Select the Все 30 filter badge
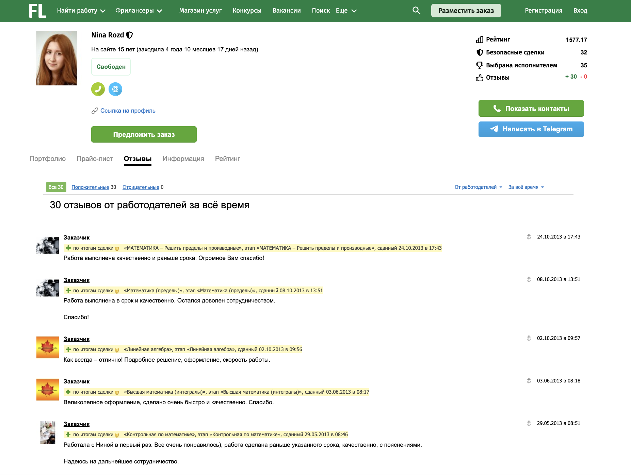The height and width of the screenshot is (475, 631). coord(56,187)
